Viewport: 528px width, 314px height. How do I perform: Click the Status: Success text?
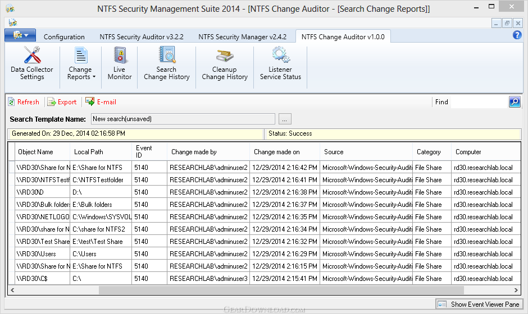(290, 133)
